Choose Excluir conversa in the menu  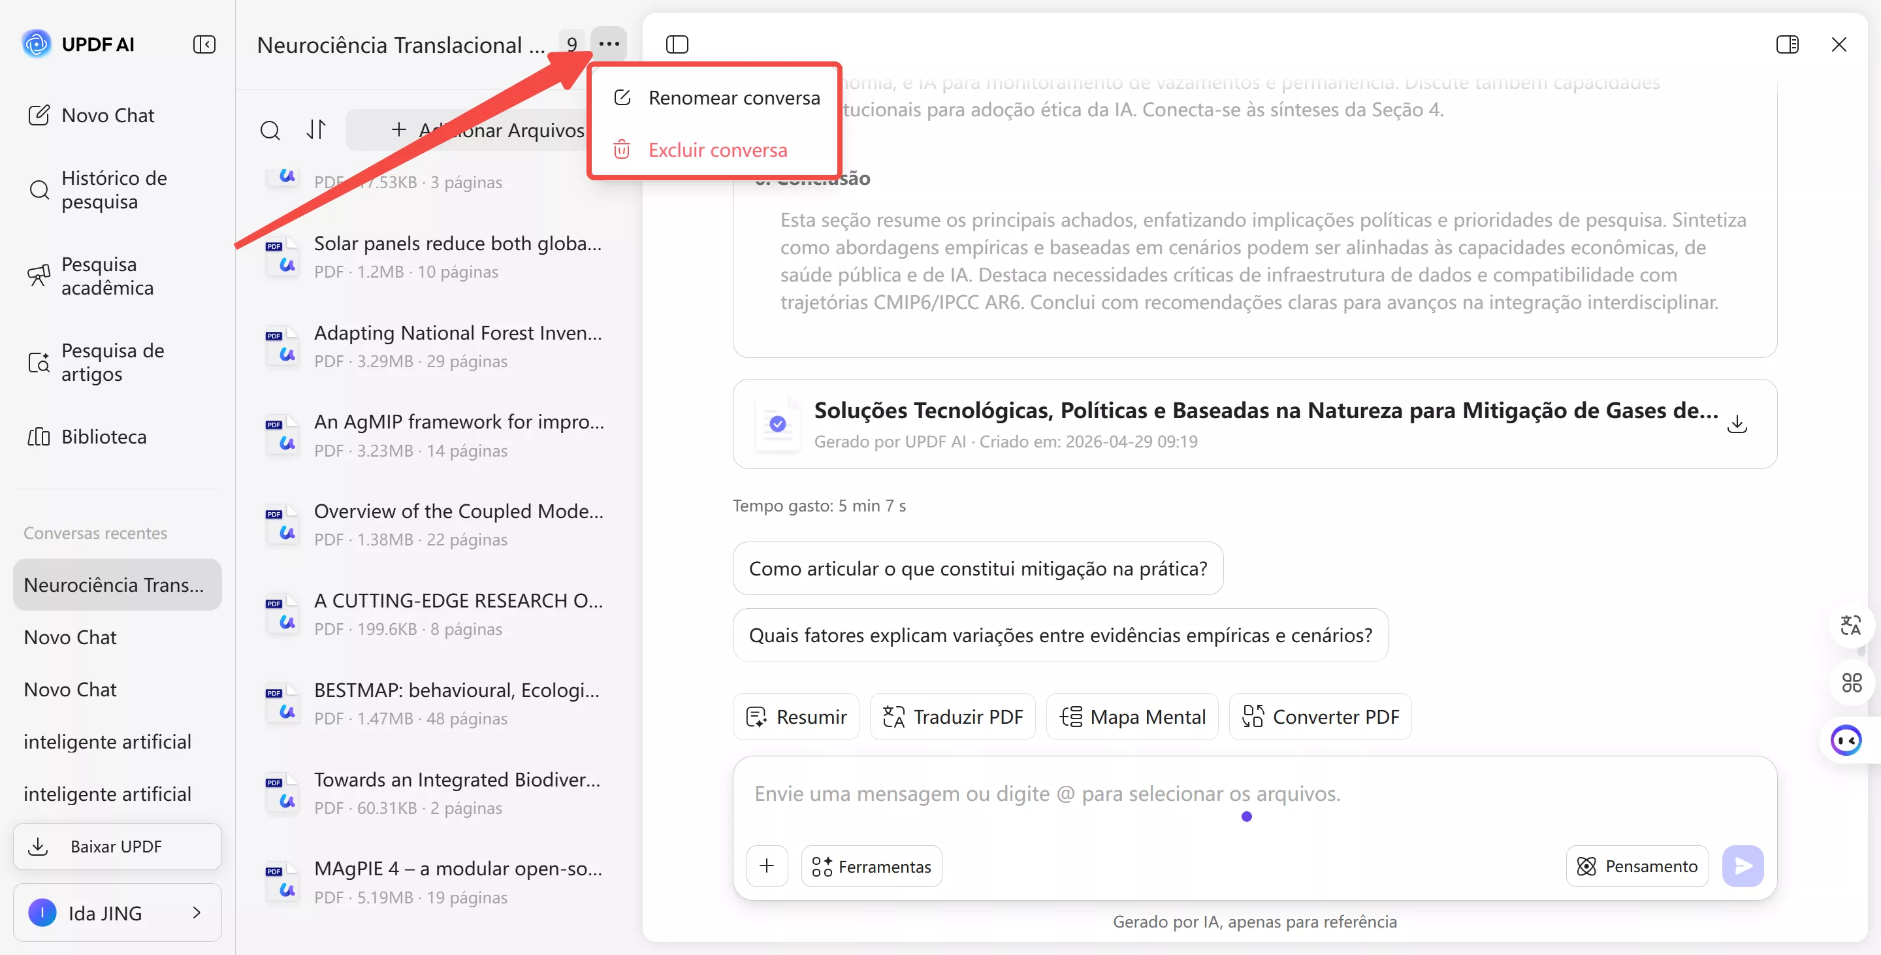(716, 150)
